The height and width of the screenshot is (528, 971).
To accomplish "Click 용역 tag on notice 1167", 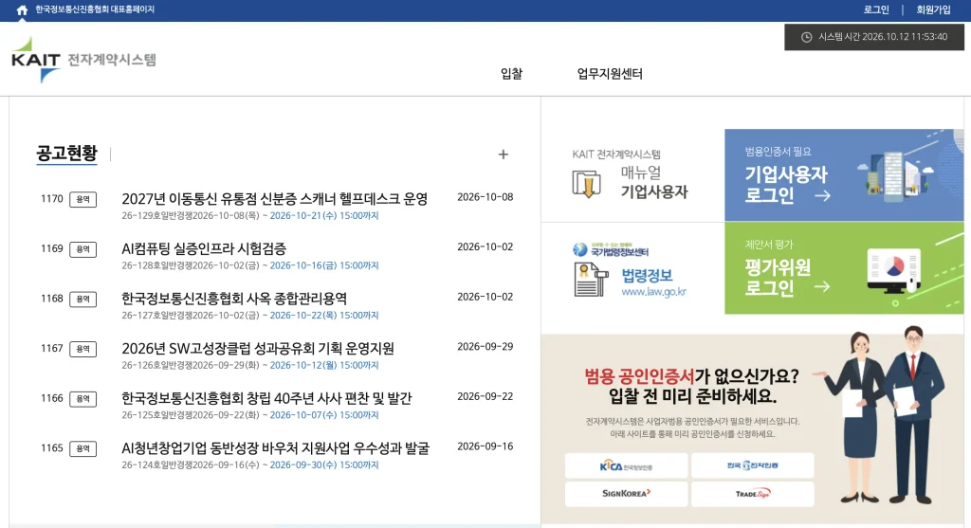I will pos(83,349).
